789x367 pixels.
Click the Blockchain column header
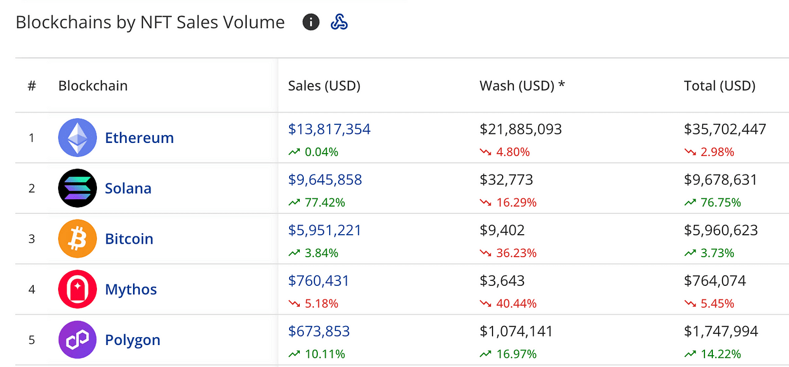pos(93,86)
